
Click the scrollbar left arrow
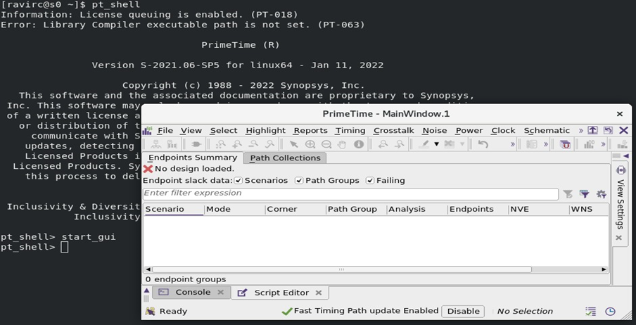[148, 269]
